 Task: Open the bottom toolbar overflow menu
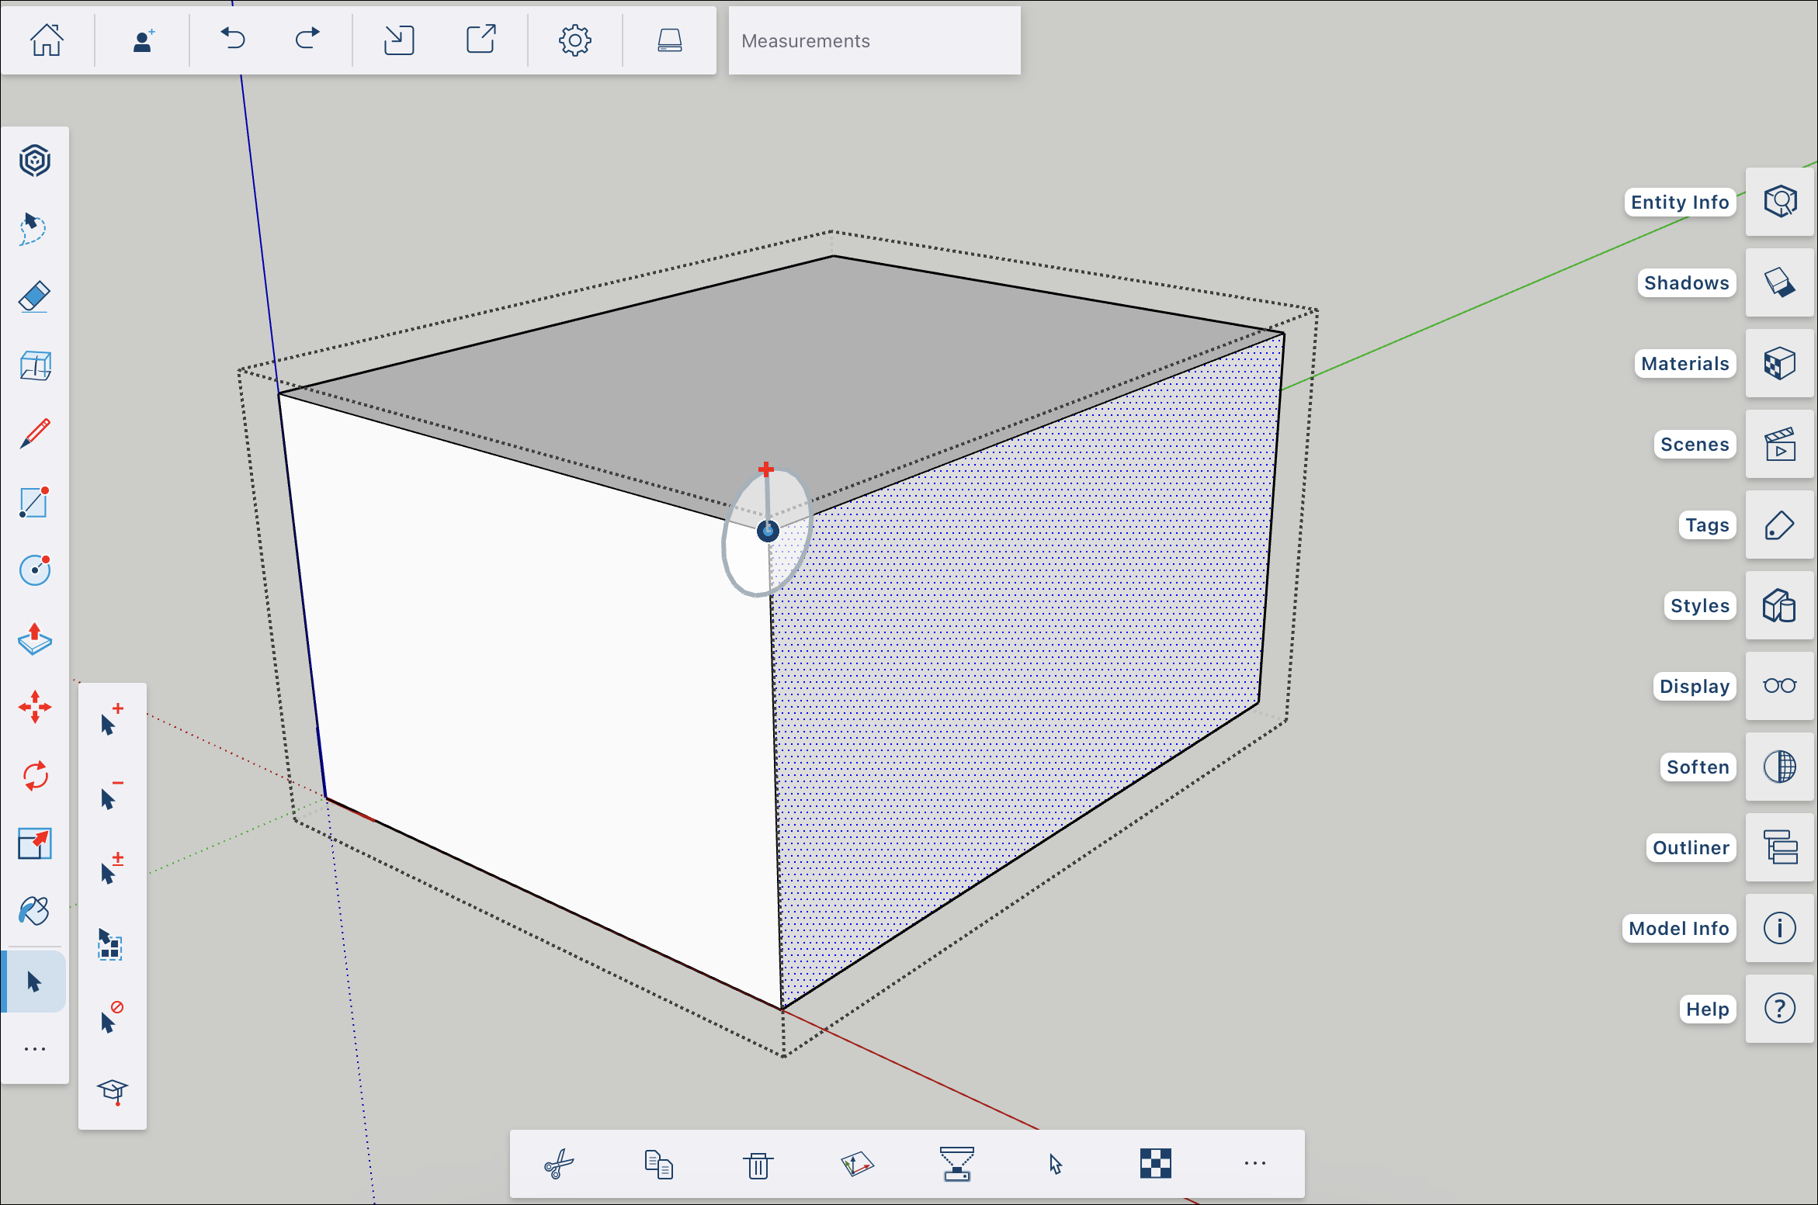1255,1164
